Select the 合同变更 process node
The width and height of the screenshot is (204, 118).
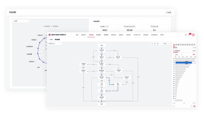(83, 64)
